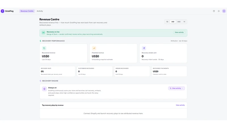The width and height of the screenshot is (227, 128).
Task: Click the dollar icon beside Recovery Performance
Action: (40, 41)
